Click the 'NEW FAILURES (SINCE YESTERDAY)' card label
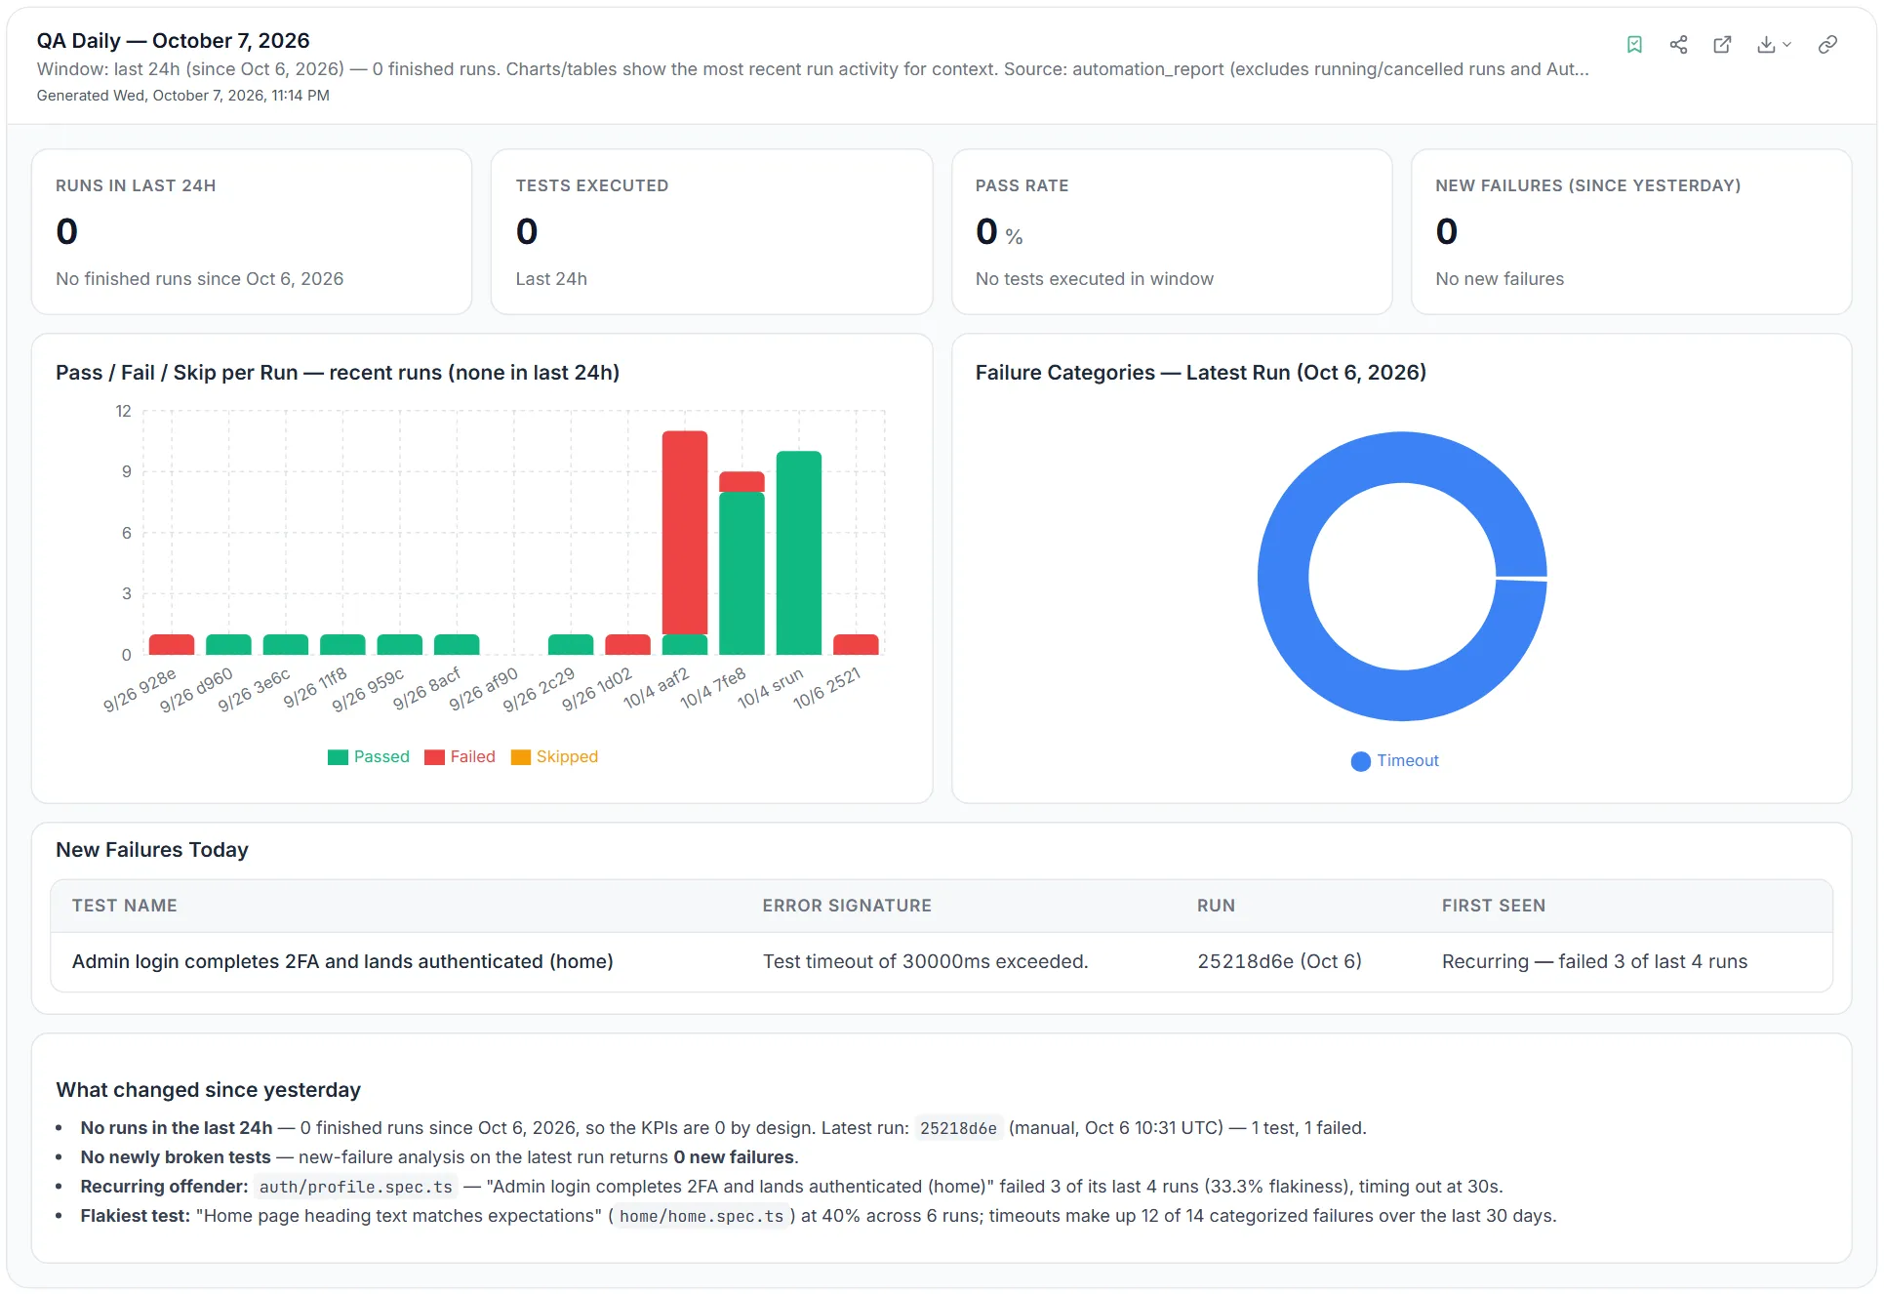 (x=1587, y=185)
